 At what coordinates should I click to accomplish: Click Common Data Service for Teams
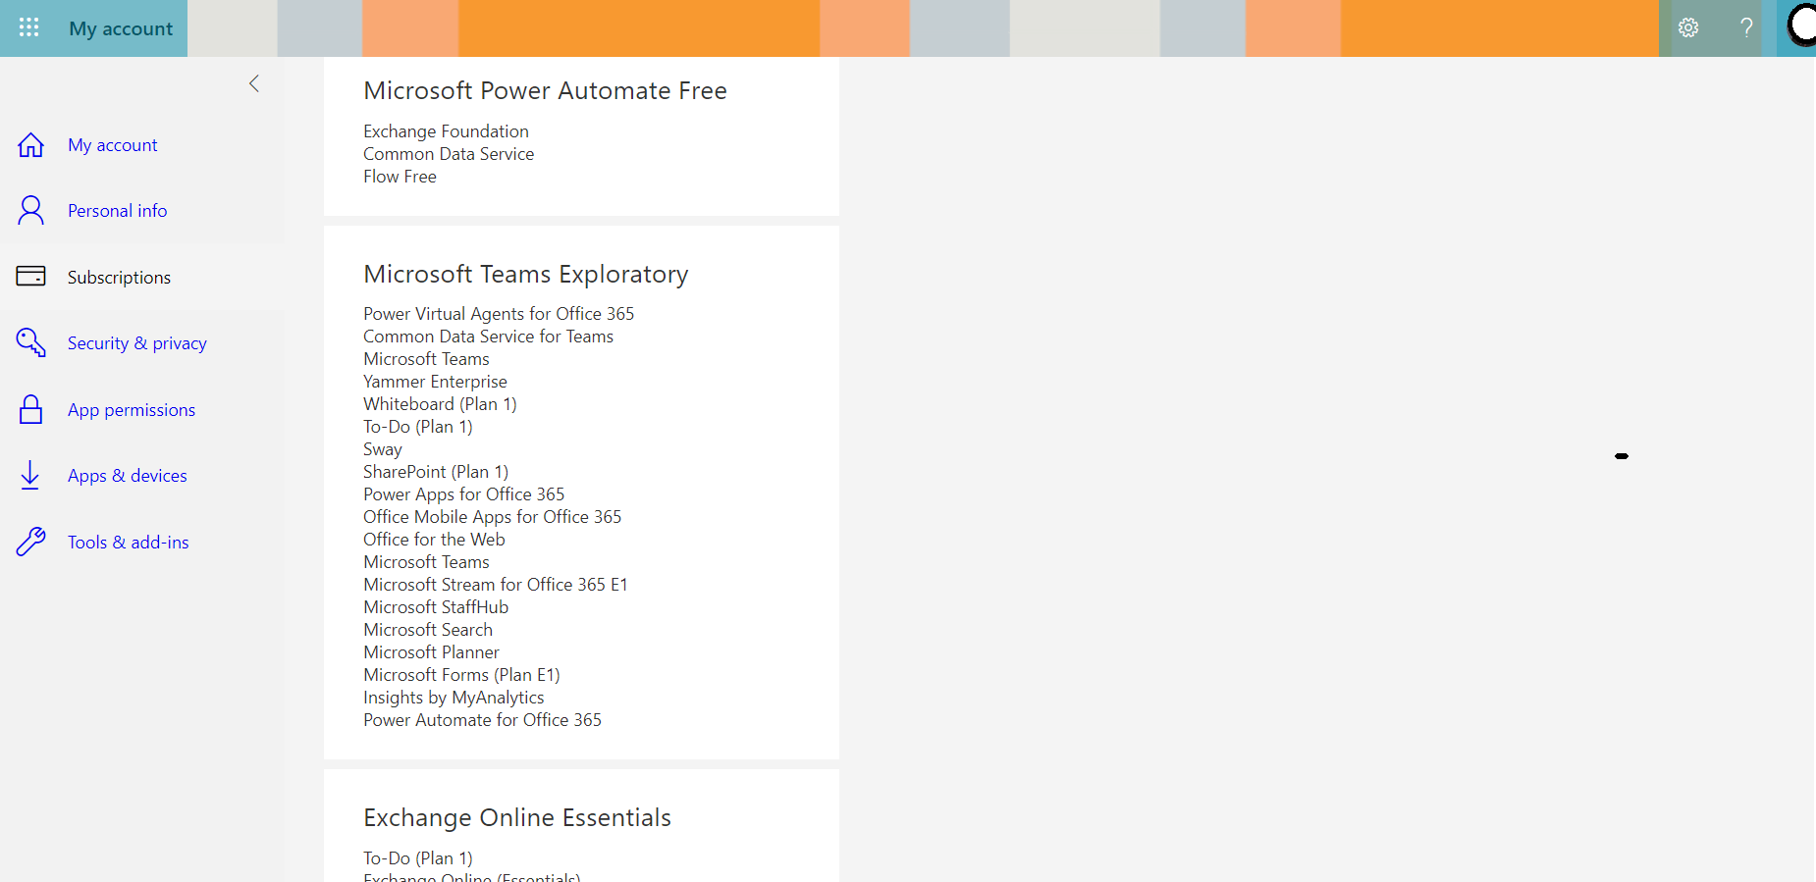(488, 337)
